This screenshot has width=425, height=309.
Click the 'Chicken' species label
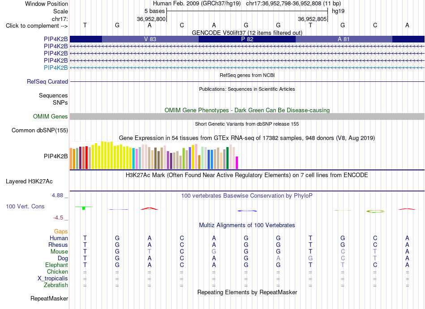point(57,271)
